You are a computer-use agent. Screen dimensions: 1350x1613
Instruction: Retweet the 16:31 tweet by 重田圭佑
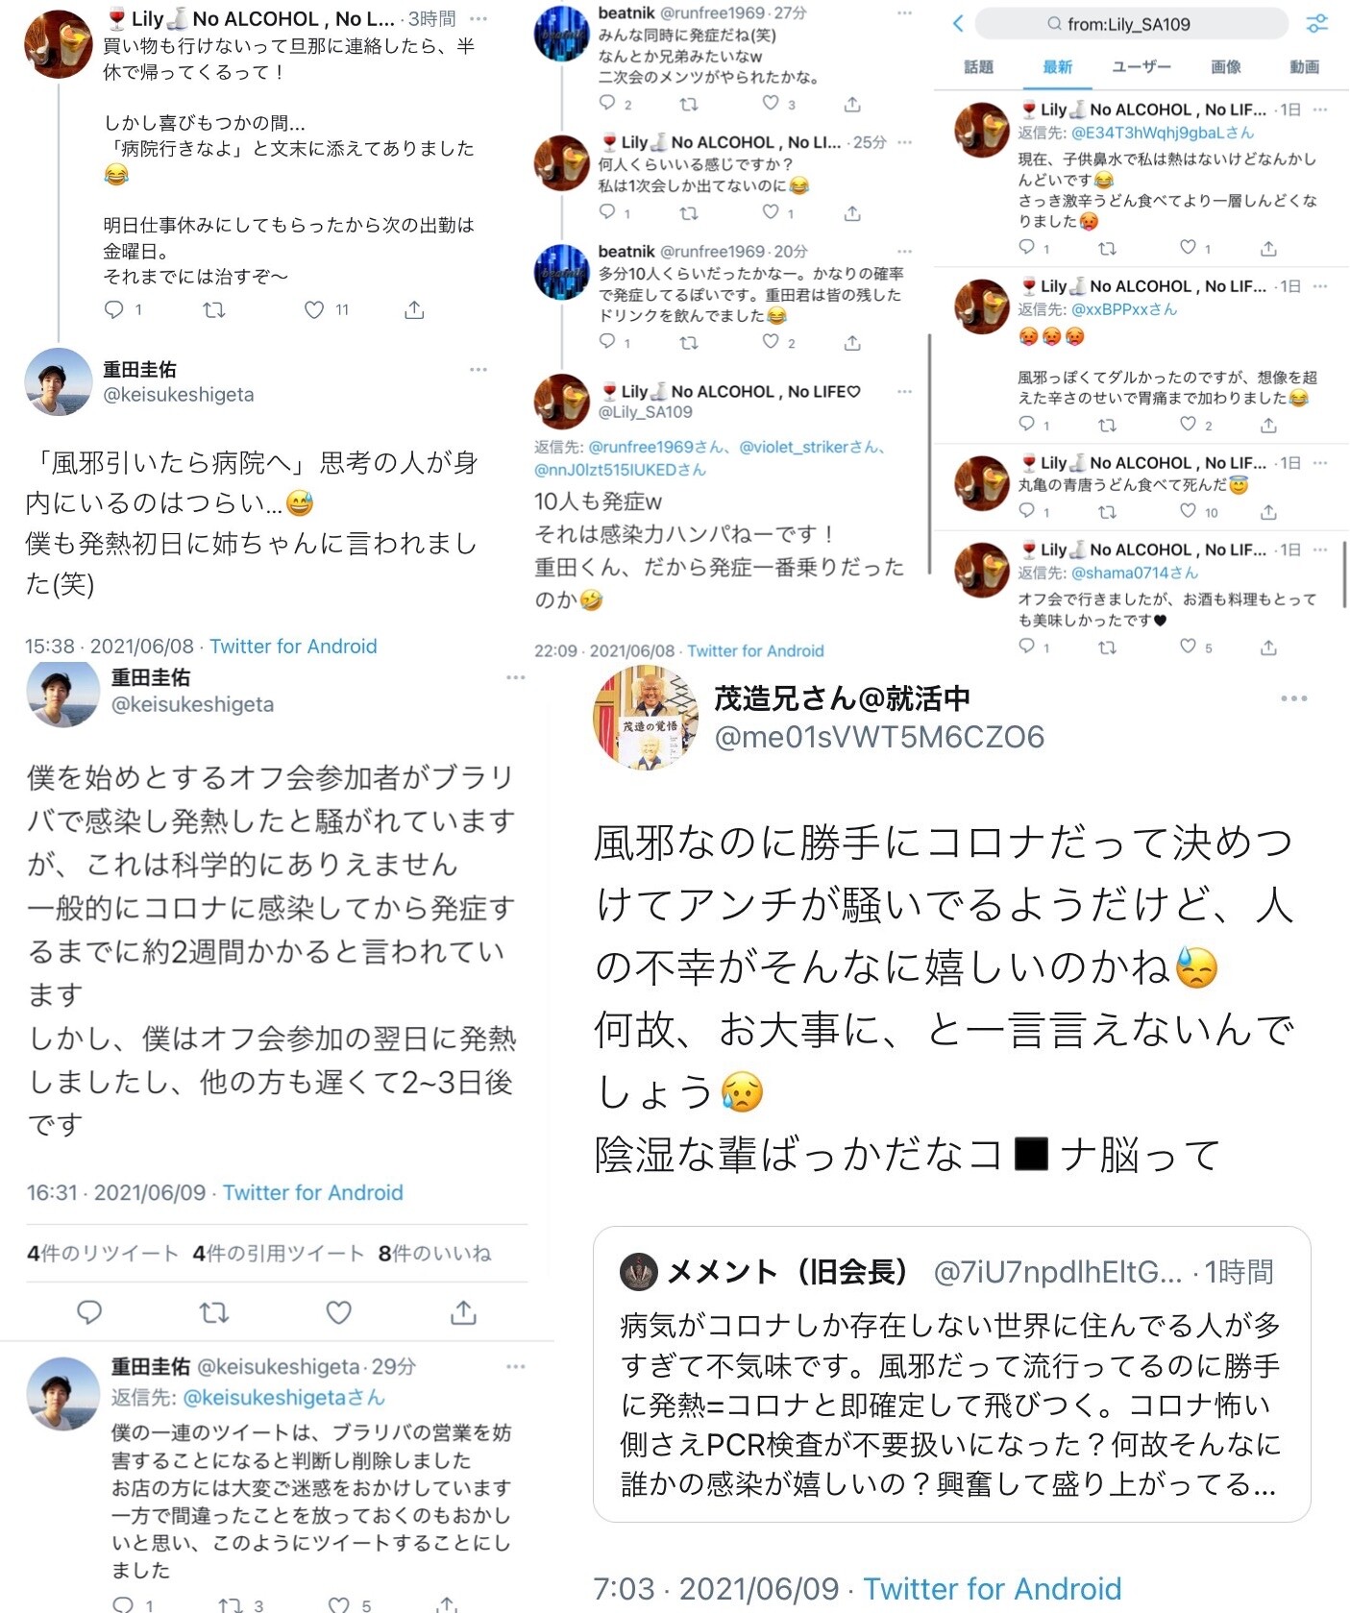pos(213,1311)
